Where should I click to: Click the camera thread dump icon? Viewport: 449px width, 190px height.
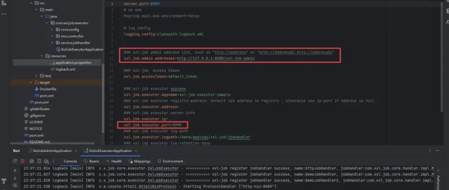[32, 161]
